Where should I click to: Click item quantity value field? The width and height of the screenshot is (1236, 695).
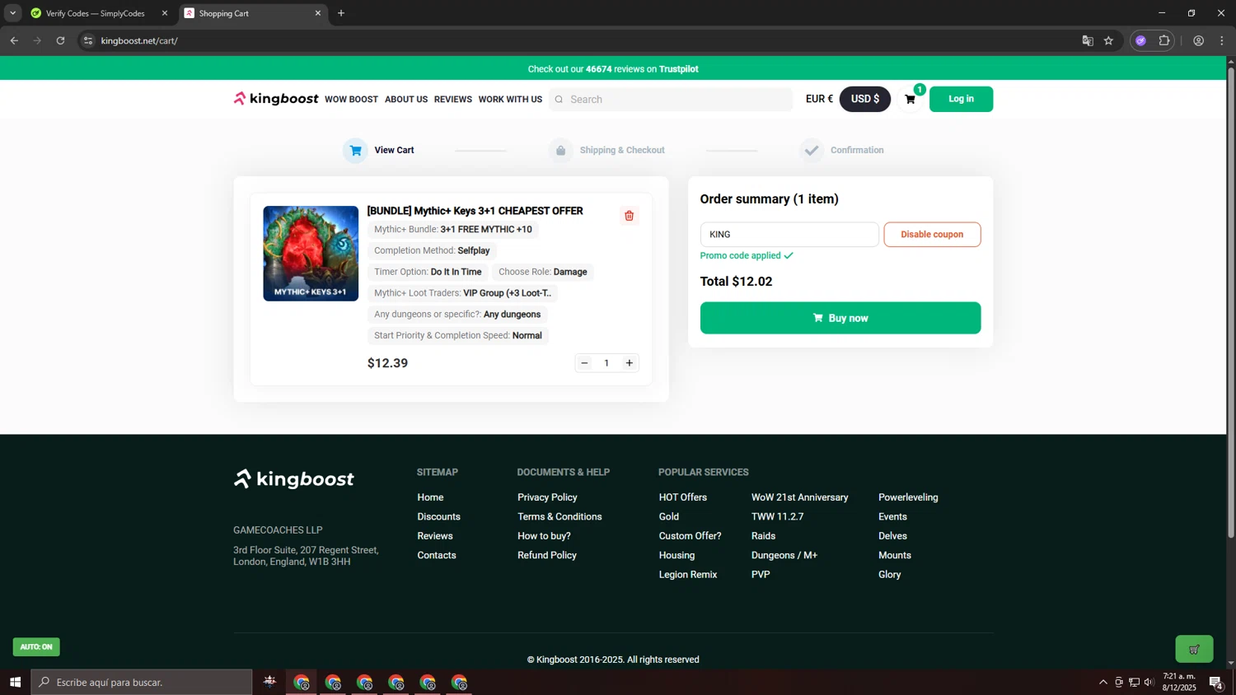pyautogui.click(x=606, y=363)
